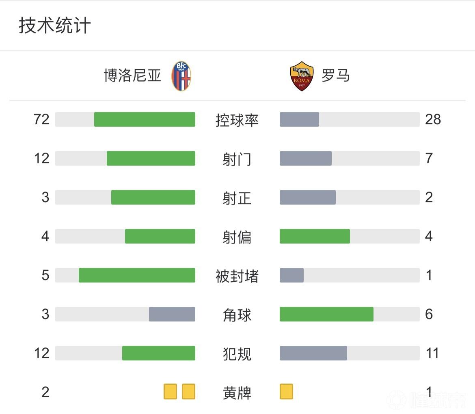Viewport: 475px width, 414px height.
Task: Click Roma's green off-target shots bar
Action: [315, 236]
